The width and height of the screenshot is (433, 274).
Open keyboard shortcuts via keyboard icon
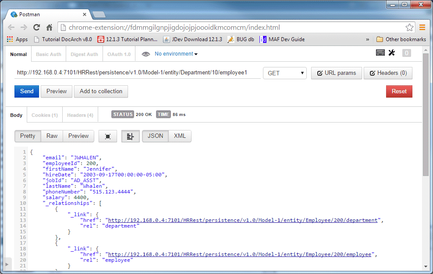click(380, 53)
